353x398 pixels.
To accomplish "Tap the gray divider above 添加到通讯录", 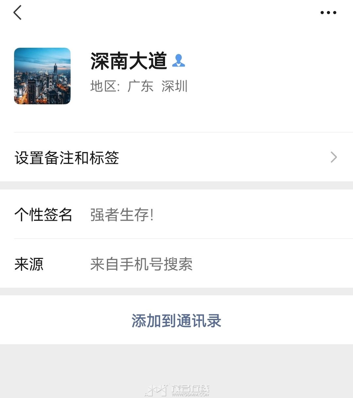I will click(x=176, y=292).
